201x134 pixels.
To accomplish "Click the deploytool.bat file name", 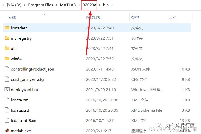I will (x=24, y=90).
